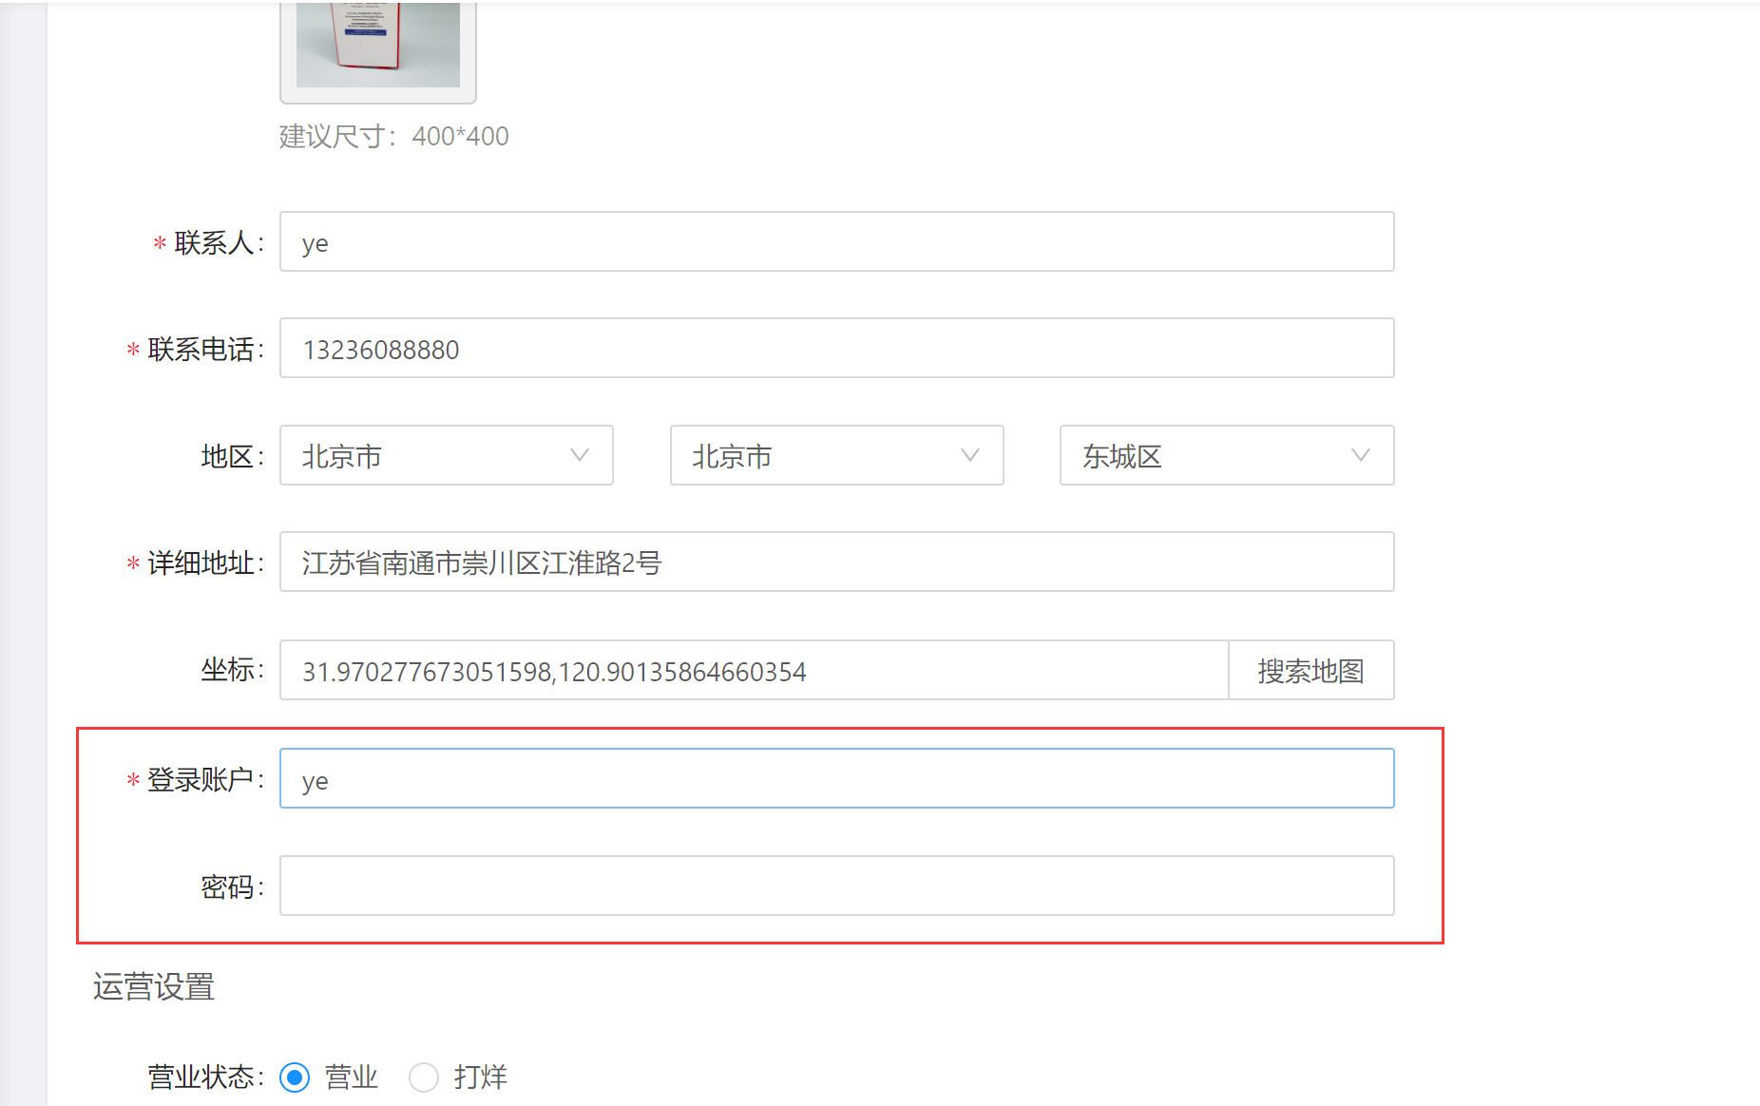Screen dimensions: 1760x1106
Task: Select the 打烊 radio button
Action: tap(424, 1077)
